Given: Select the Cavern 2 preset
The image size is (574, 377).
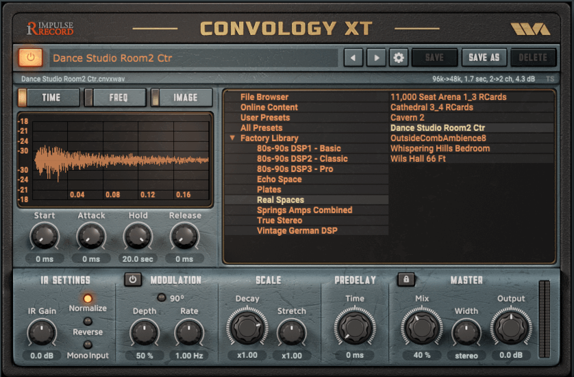Looking at the screenshot, I should [x=408, y=118].
